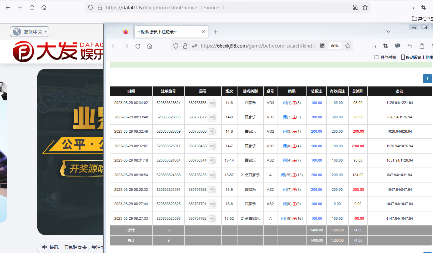Select bet number 520833526859

point(169,132)
